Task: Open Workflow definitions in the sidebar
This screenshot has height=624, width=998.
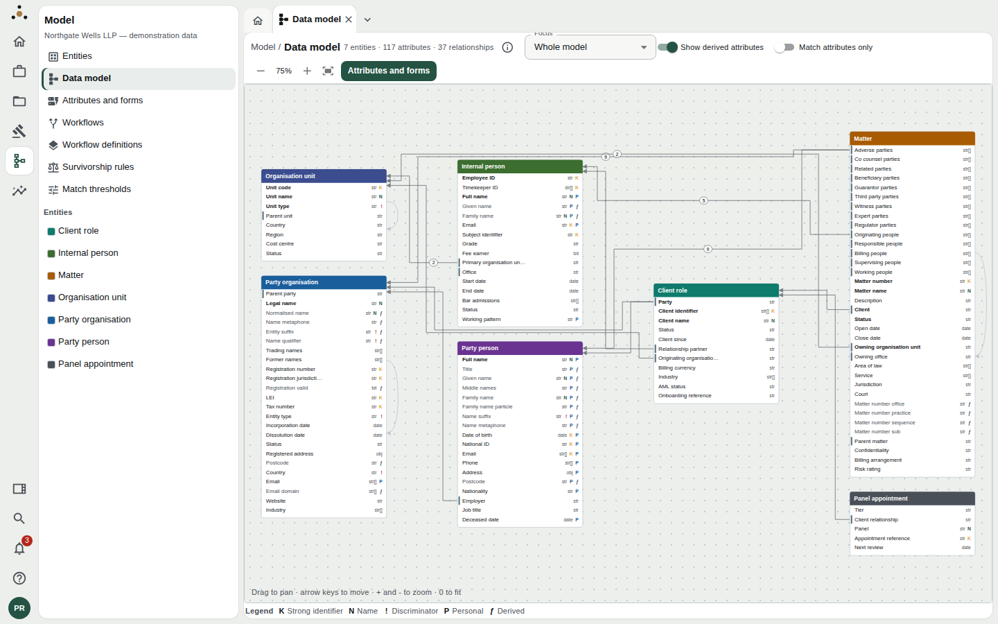Action: pos(139,145)
